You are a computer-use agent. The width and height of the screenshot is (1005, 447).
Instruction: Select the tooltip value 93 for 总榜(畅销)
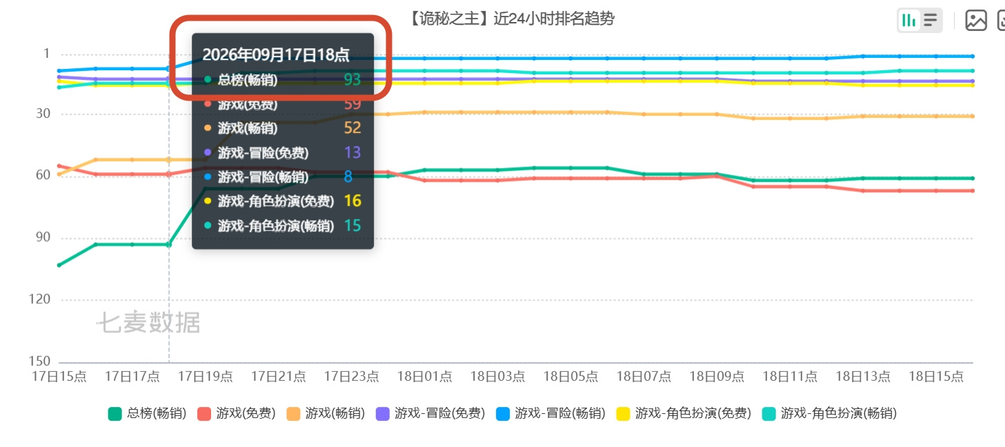352,80
